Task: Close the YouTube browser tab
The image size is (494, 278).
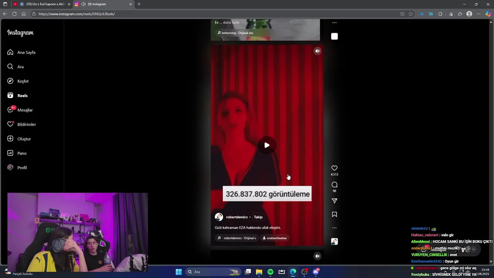Action: 69,4
